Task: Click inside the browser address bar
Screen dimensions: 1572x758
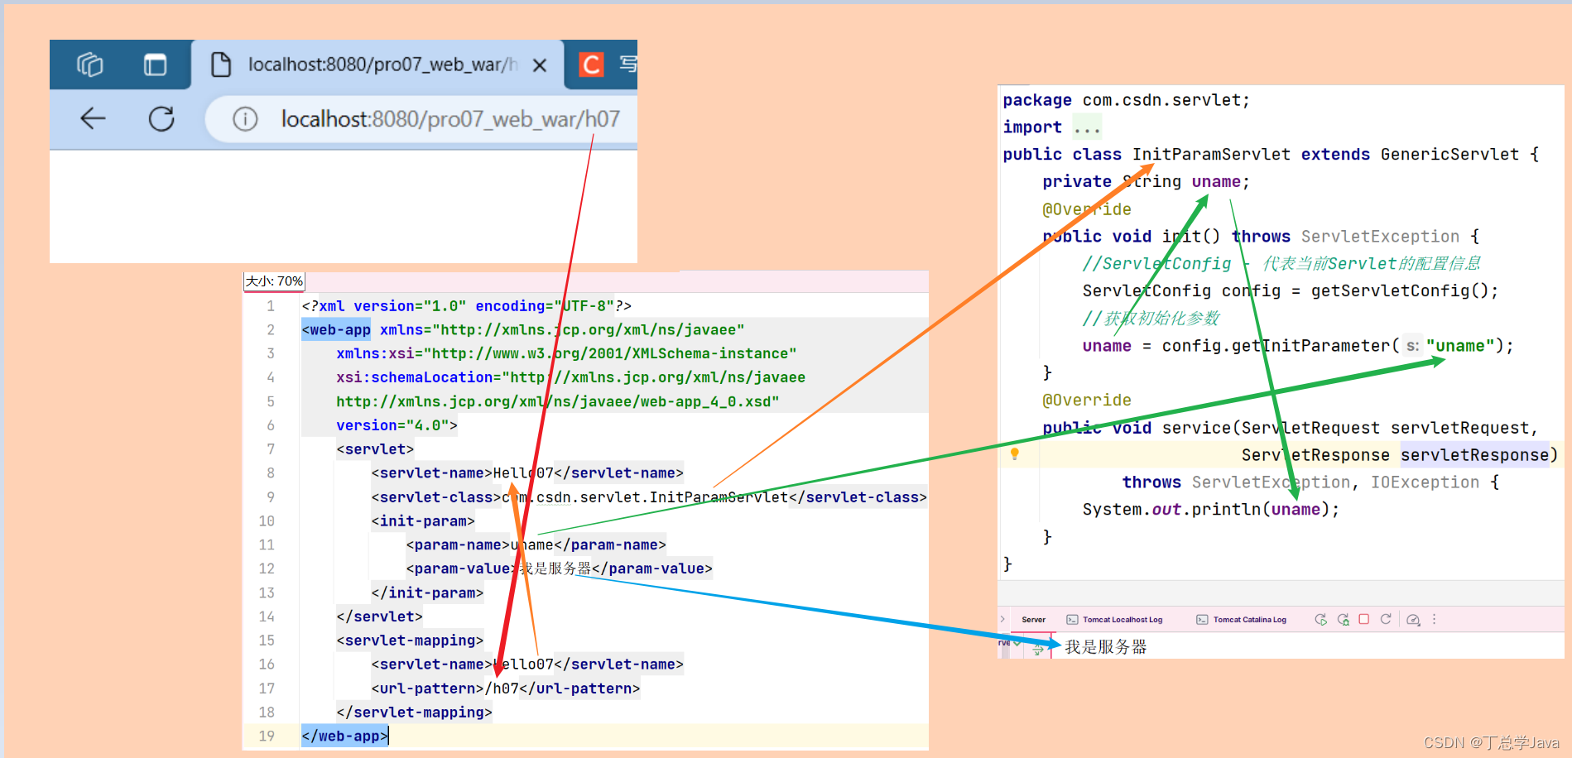Action: [414, 118]
